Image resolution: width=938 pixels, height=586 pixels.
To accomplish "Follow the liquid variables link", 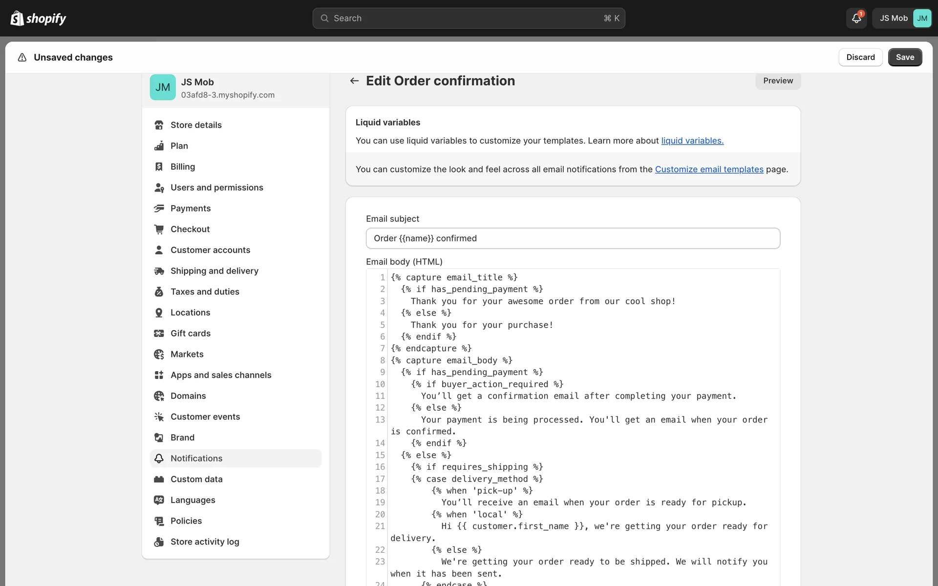I will tap(692, 141).
